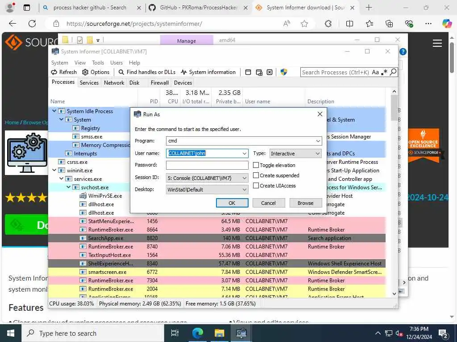Refresh the System Informer process list

pyautogui.click(x=64, y=72)
